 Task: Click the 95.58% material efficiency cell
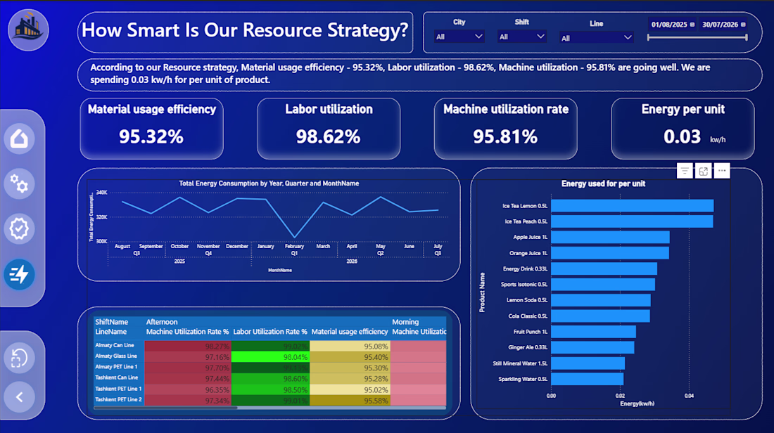point(350,401)
